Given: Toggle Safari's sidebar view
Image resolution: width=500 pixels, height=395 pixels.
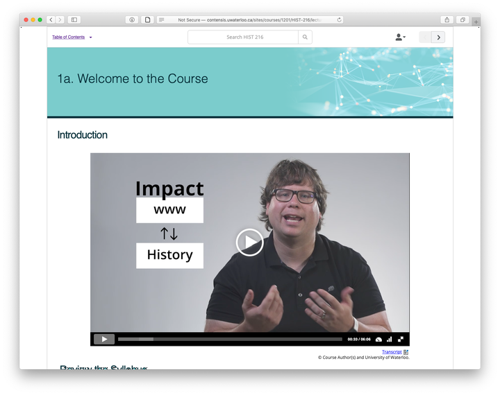Looking at the screenshot, I should 74,19.
